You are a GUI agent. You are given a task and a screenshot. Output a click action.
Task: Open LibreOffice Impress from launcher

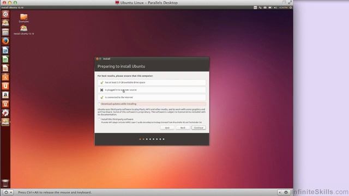coord(5,68)
